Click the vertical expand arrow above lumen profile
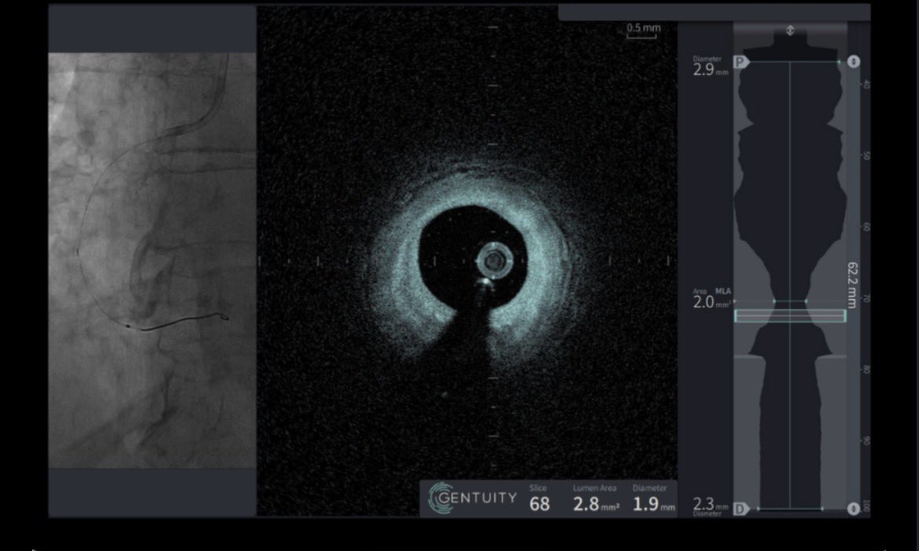 790,31
